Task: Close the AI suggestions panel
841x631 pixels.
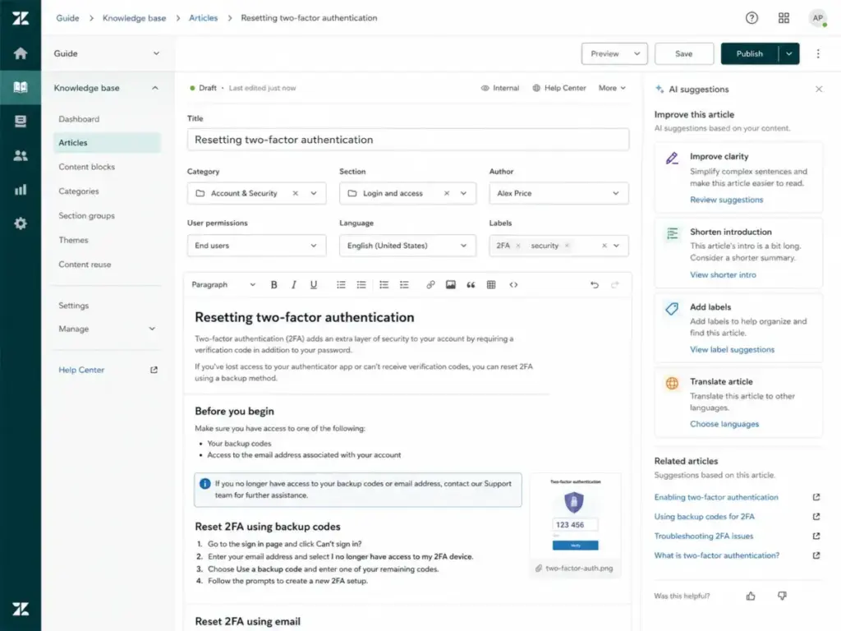Action: [819, 89]
